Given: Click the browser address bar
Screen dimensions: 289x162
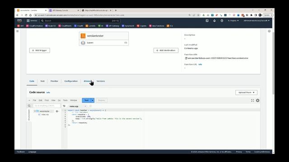Looking at the screenshot, I should pyautogui.click(x=111, y=15).
